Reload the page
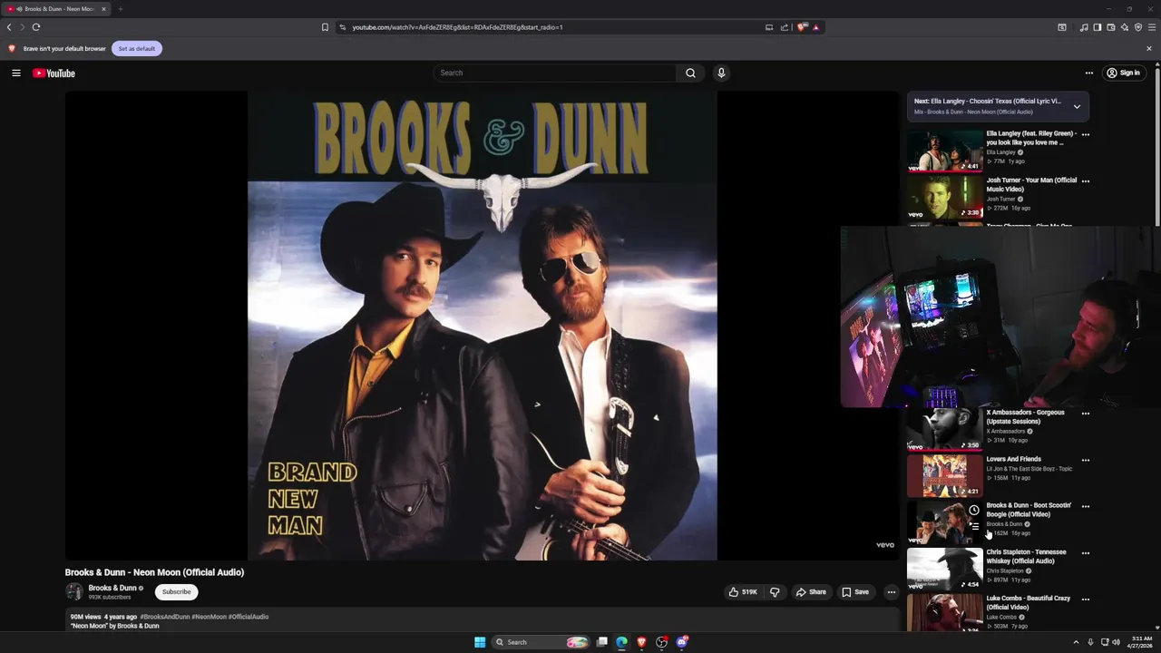This screenshot has height=653, width=1161. click(x=36, y=27)
